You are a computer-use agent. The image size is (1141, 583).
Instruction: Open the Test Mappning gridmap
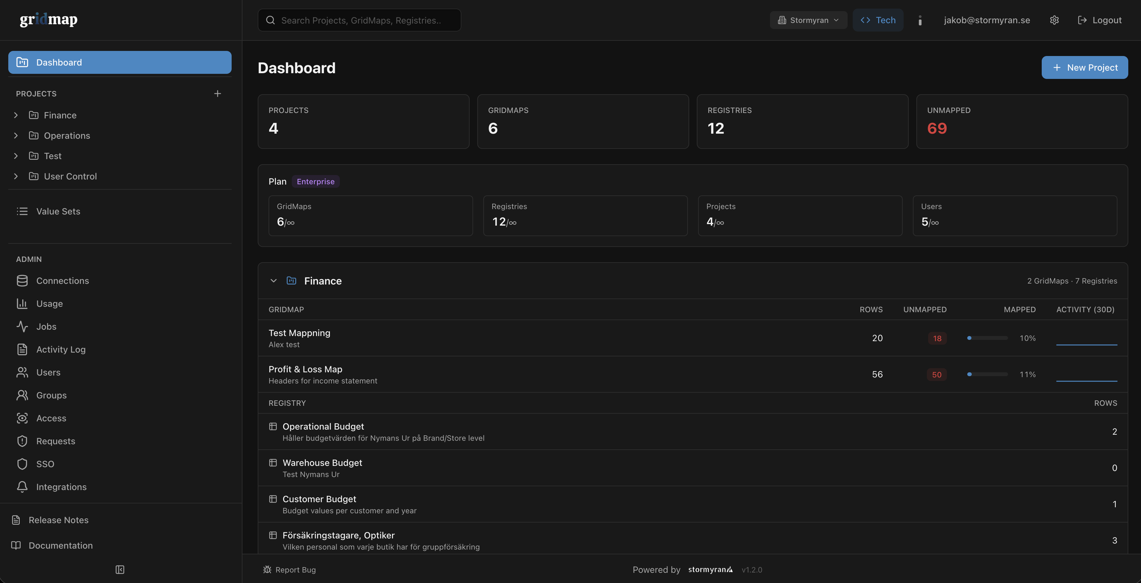point(693,338)
